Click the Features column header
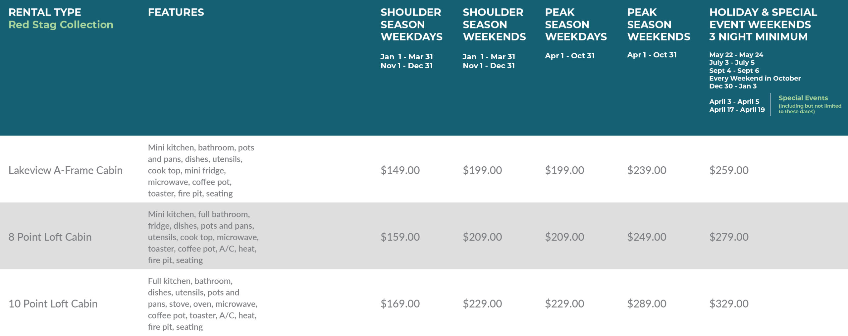 (x=176, y=12)
